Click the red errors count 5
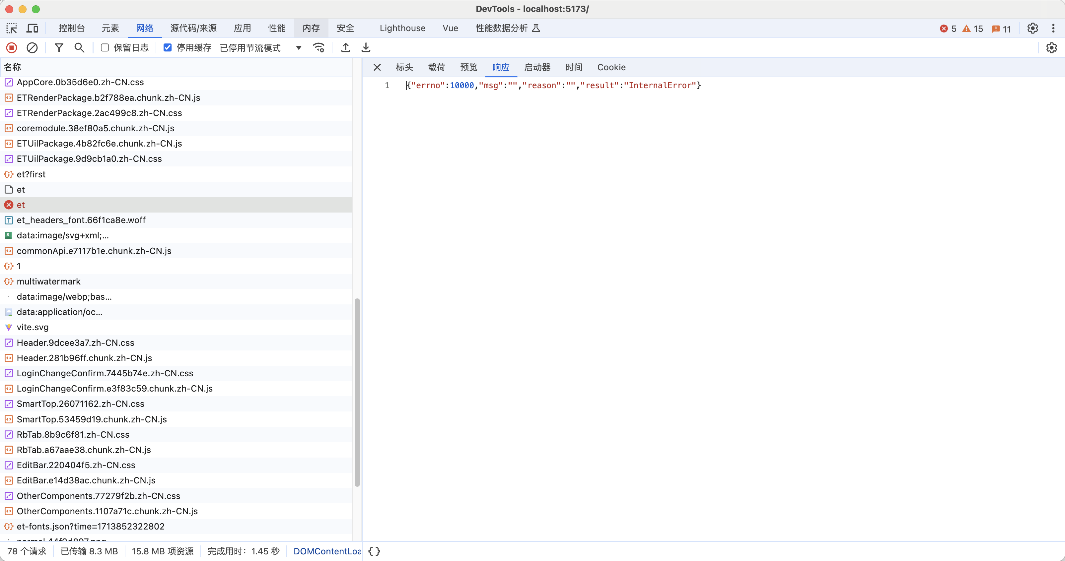The height and width of the screenshot is (561, 1065). pos(948,29)
